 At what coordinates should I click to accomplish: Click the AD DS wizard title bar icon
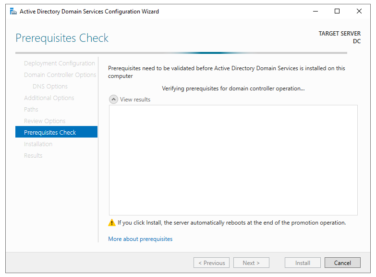pos(13,11)
